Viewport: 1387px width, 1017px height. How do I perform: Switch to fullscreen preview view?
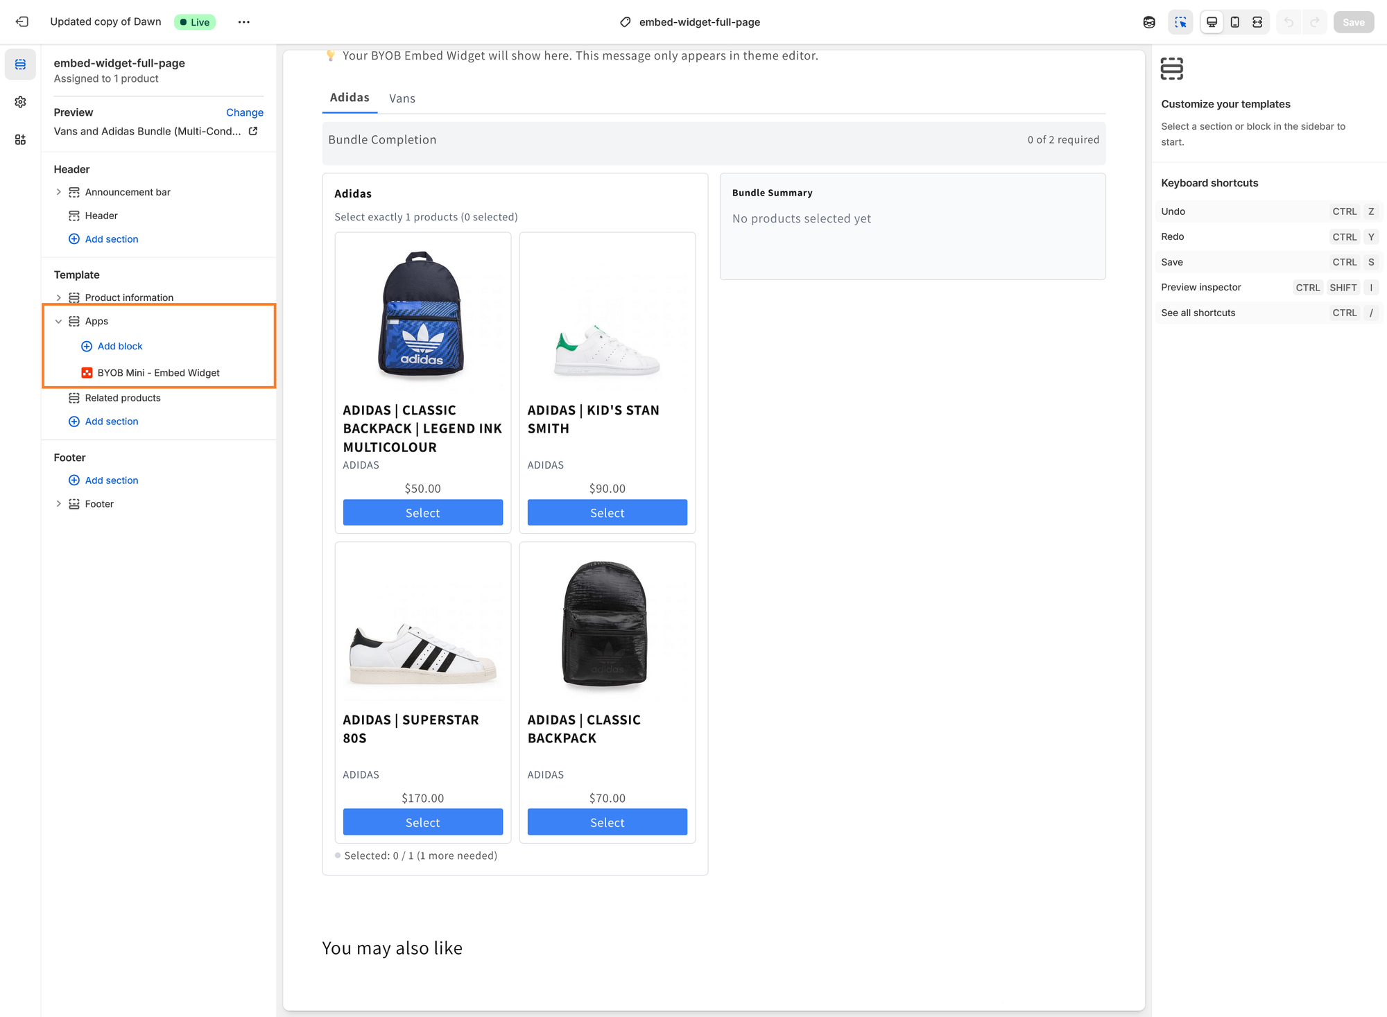point(1257,21)
